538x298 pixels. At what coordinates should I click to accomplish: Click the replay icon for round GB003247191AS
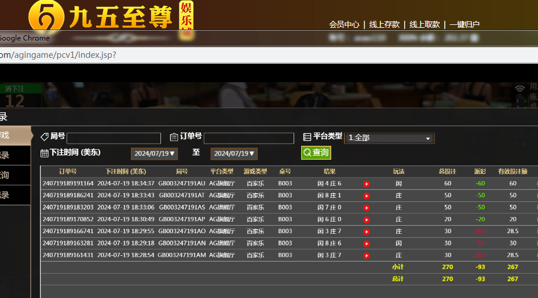(366, 208)
